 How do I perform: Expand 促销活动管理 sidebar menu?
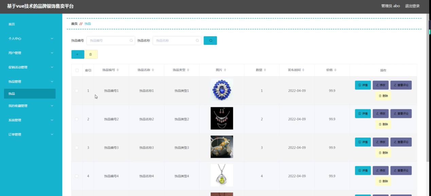point(31,67)
